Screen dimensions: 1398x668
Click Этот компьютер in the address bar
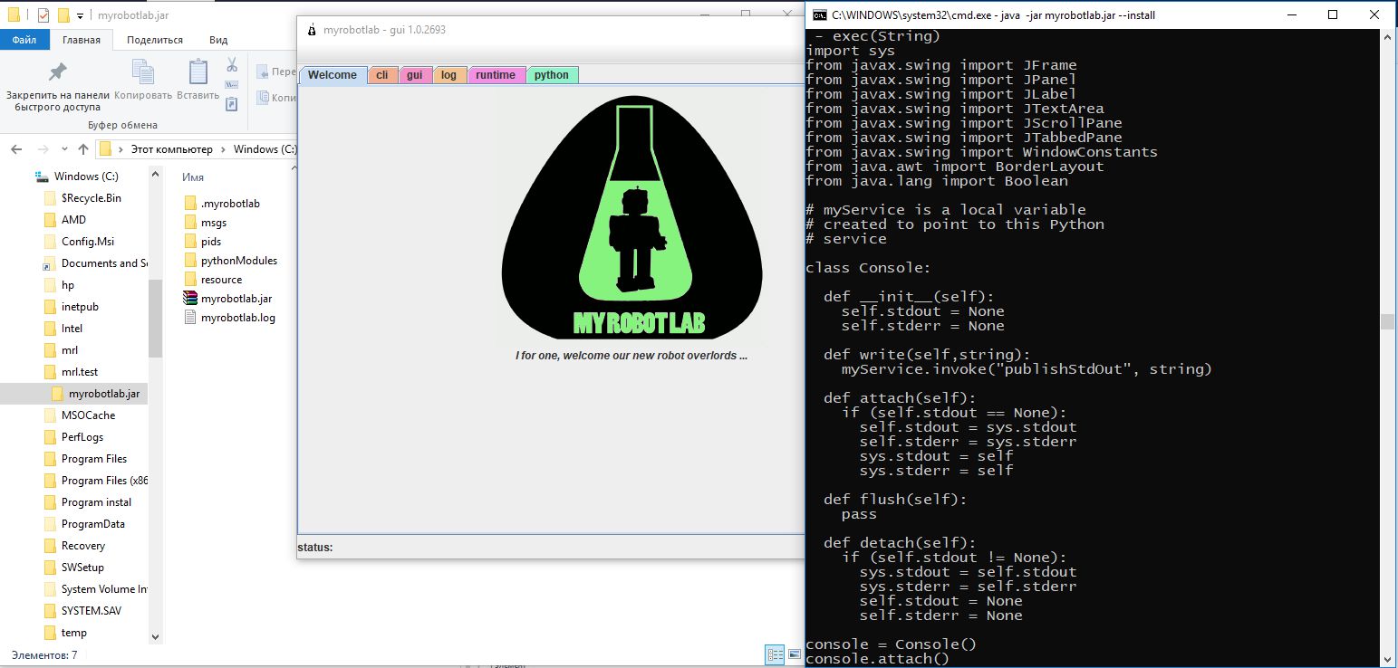(x=172, y=149)
